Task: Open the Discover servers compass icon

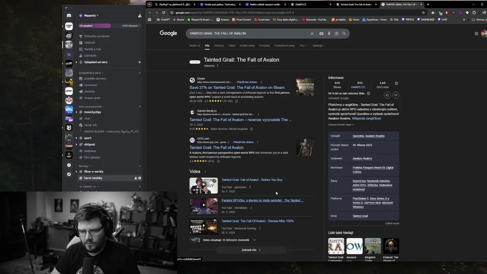Action: point(69,174)
